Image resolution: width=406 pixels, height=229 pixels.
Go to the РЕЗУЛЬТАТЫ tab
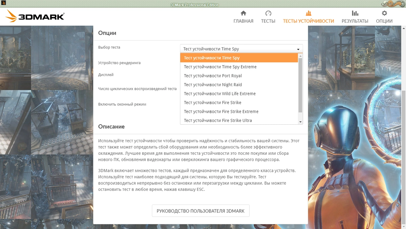pos(355,21)
